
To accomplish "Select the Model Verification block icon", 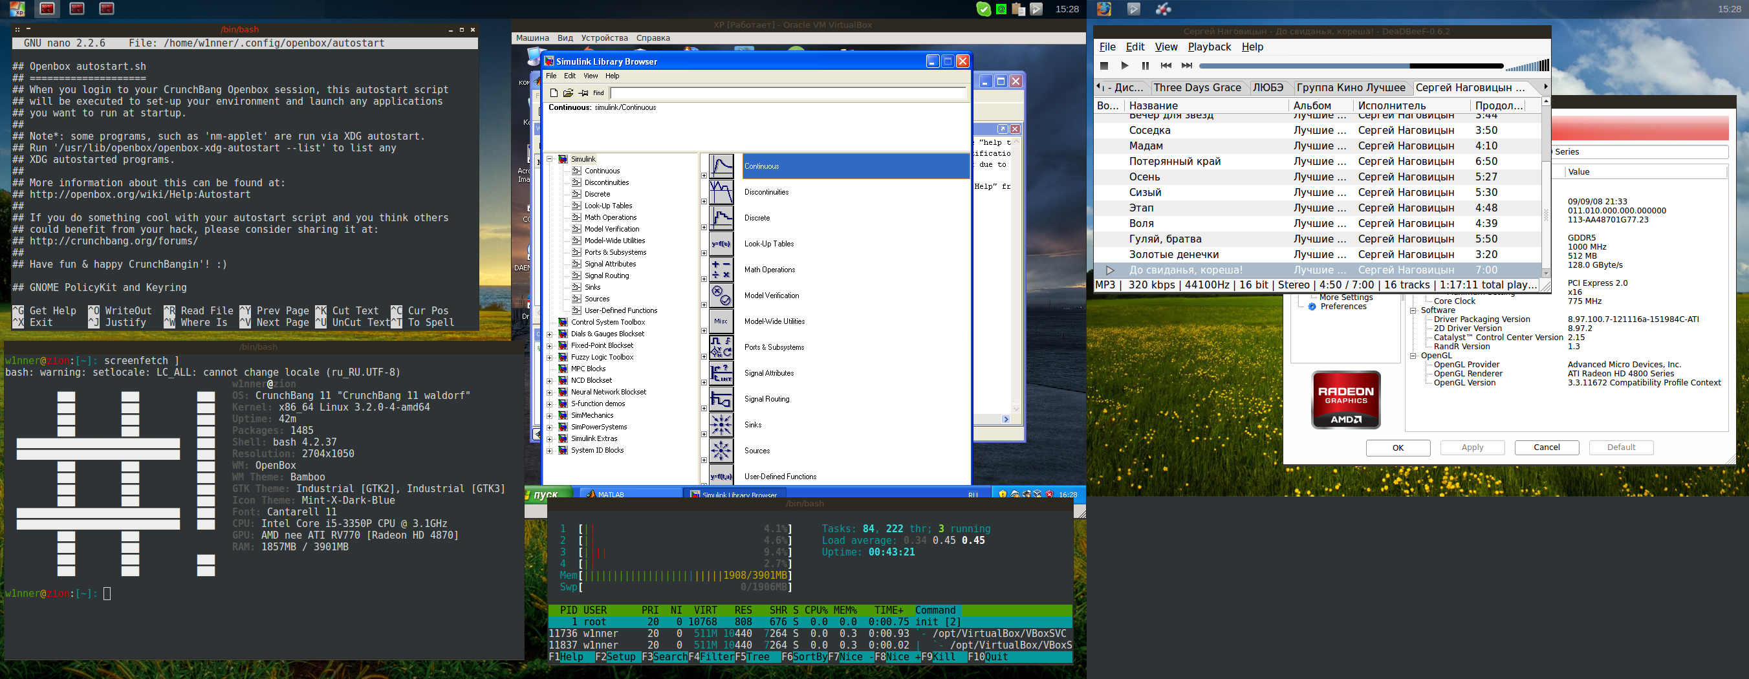I will 721,296.
